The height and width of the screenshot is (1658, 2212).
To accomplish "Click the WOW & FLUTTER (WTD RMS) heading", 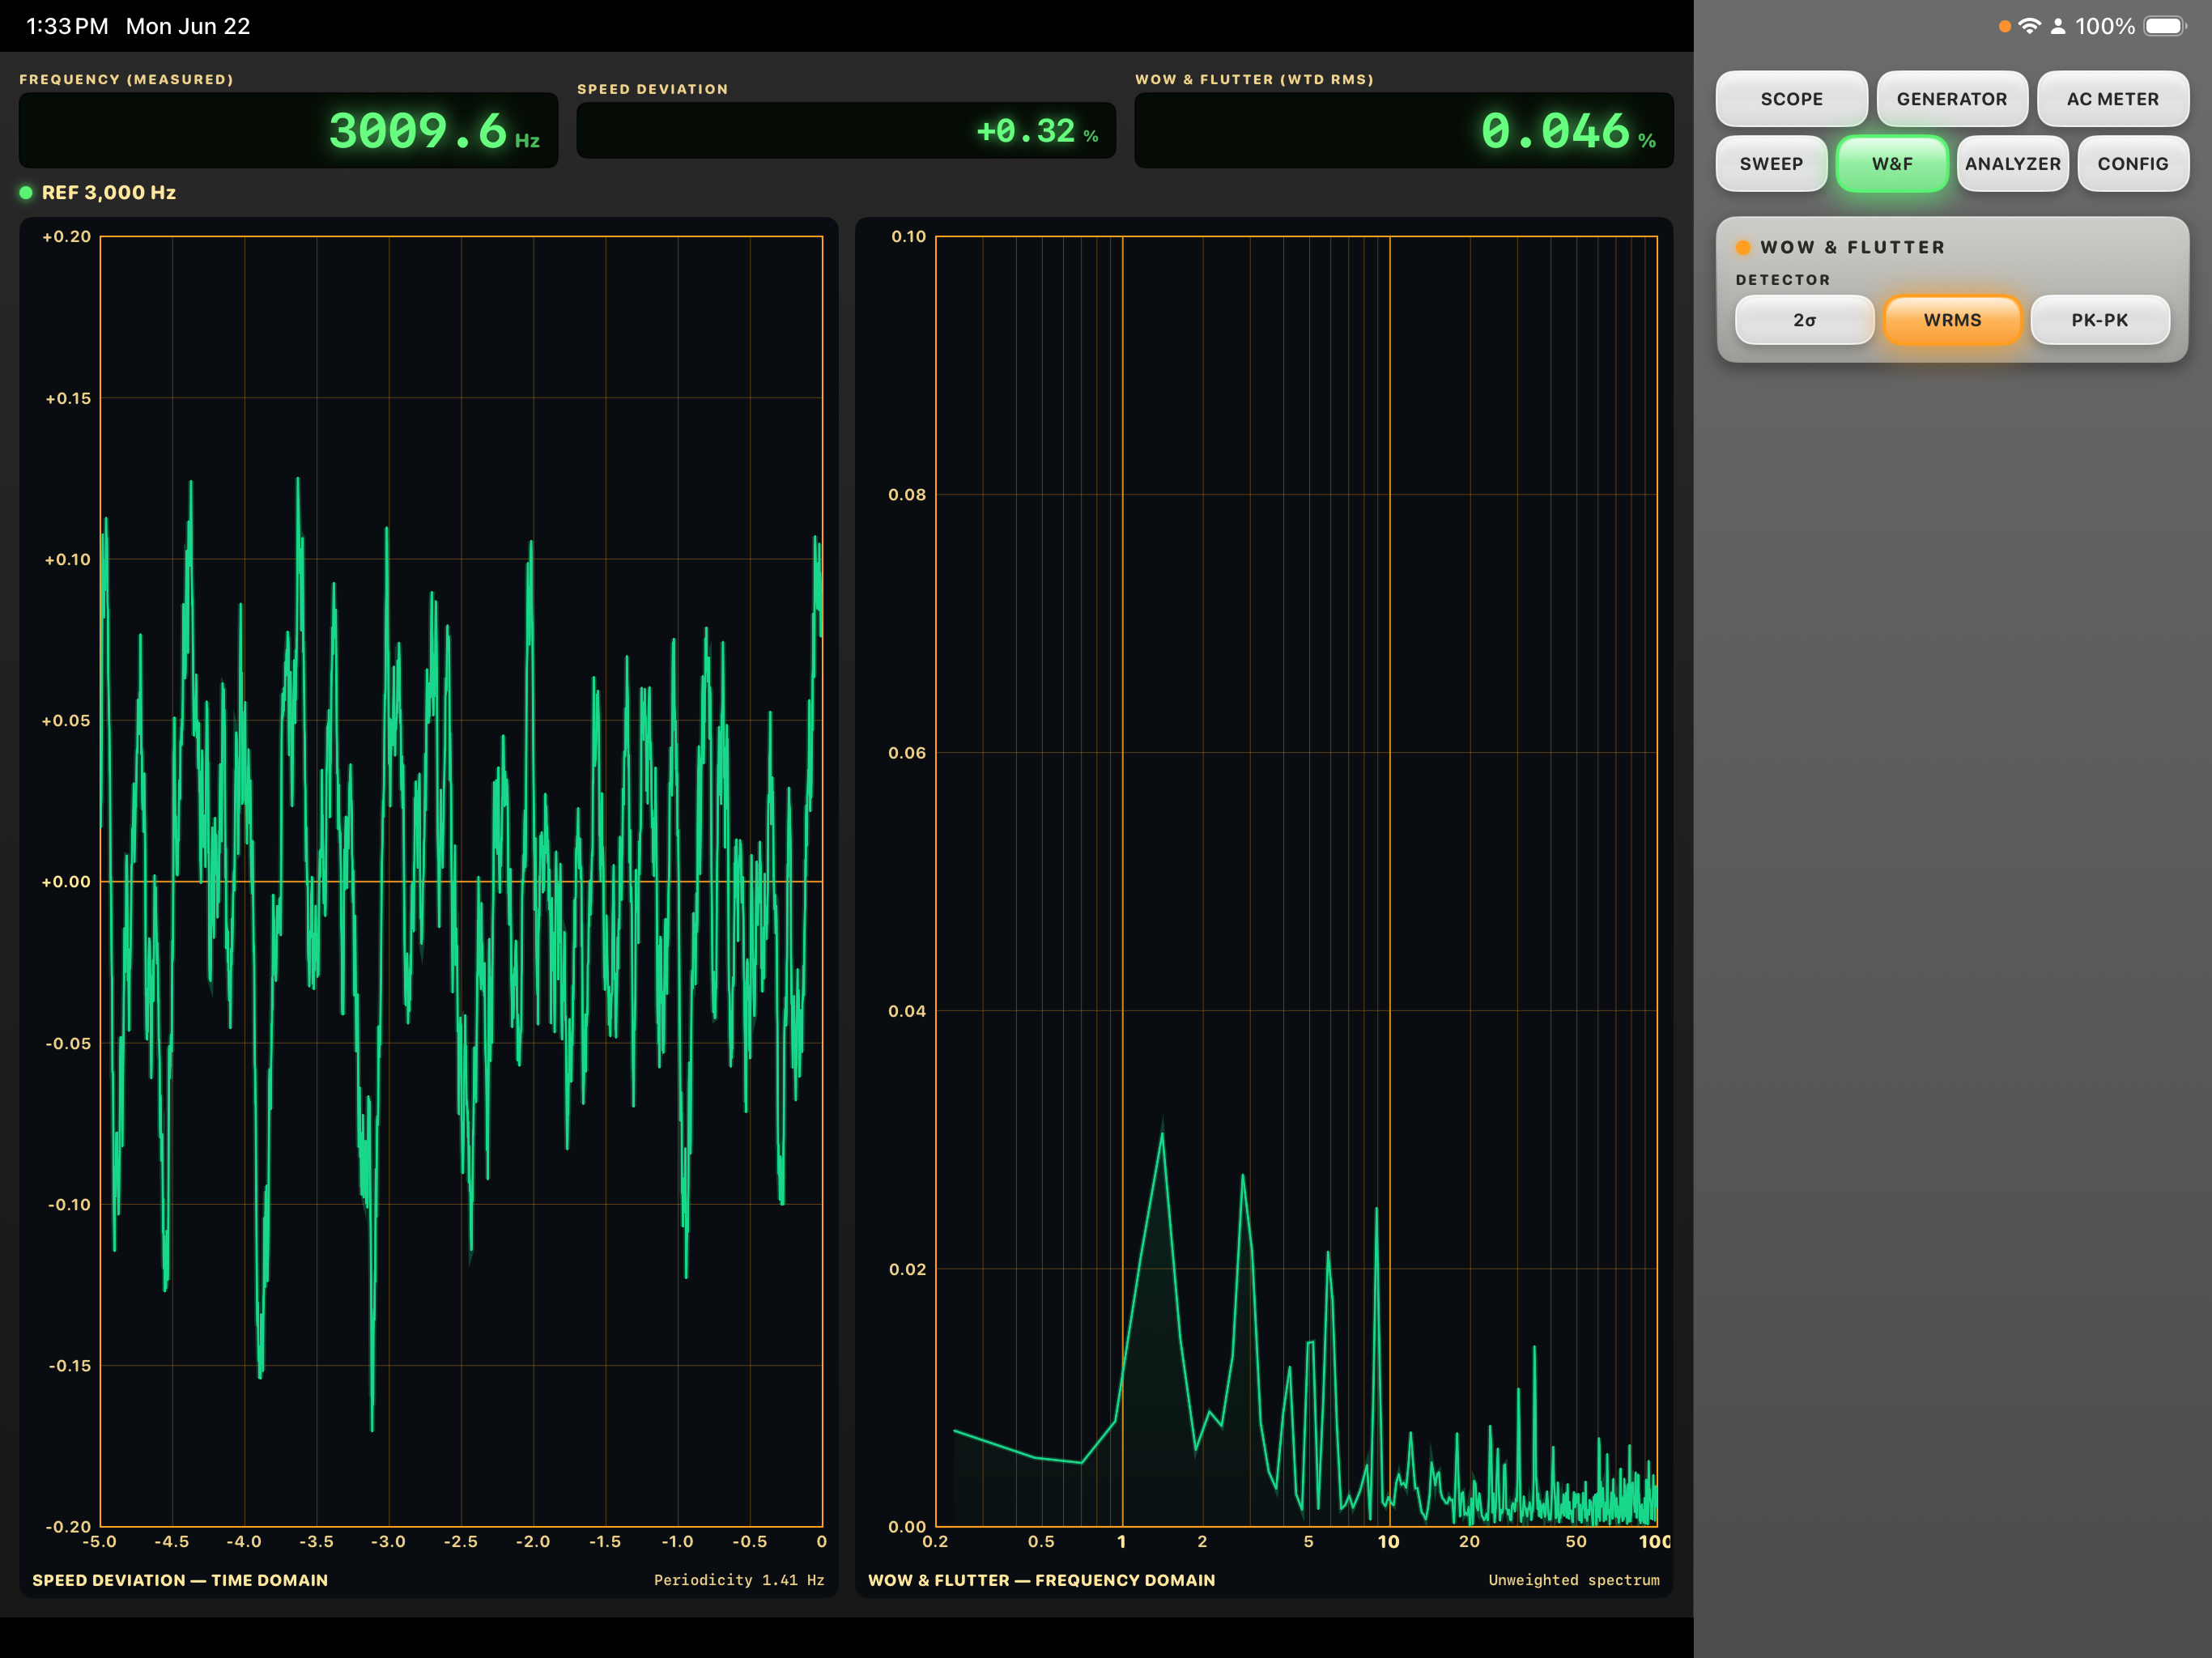I will [x=1254, y=79].
